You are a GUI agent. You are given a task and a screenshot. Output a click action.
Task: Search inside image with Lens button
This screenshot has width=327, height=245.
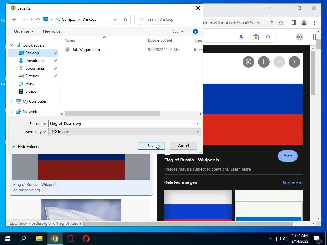tap(248, 62)
